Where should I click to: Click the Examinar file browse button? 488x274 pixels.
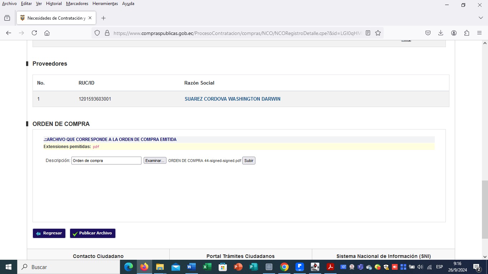(x=155, y=161)
